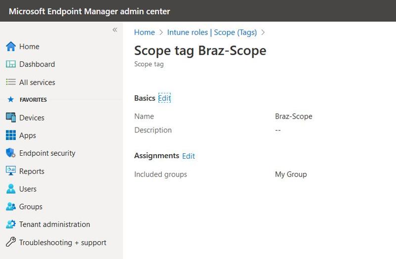The image size is (396, 259).
Task: Open Users in the left navigation
Action: 28,189
